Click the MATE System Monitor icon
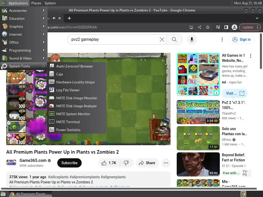The width and height of the screenshot is (263, 197). click(51, 114)
